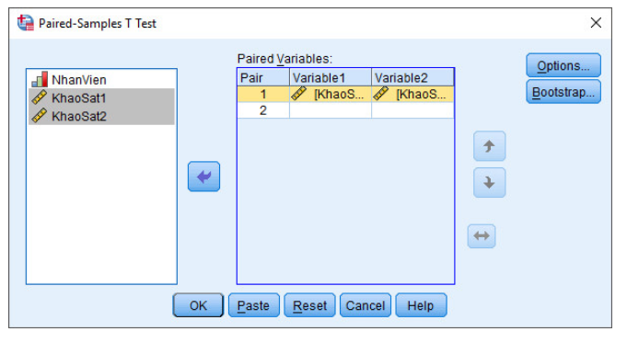Click the ruler icon beside KhaoSat1
This screenshot has width=627, height=343.
[x=40, y=97]
